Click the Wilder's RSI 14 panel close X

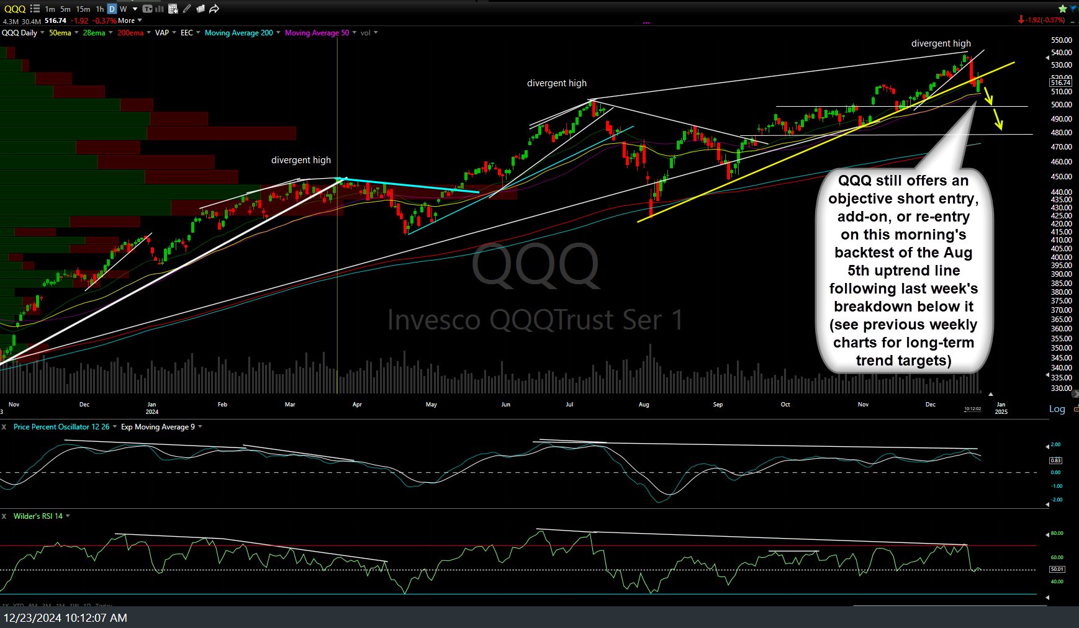tap(3, 516)
